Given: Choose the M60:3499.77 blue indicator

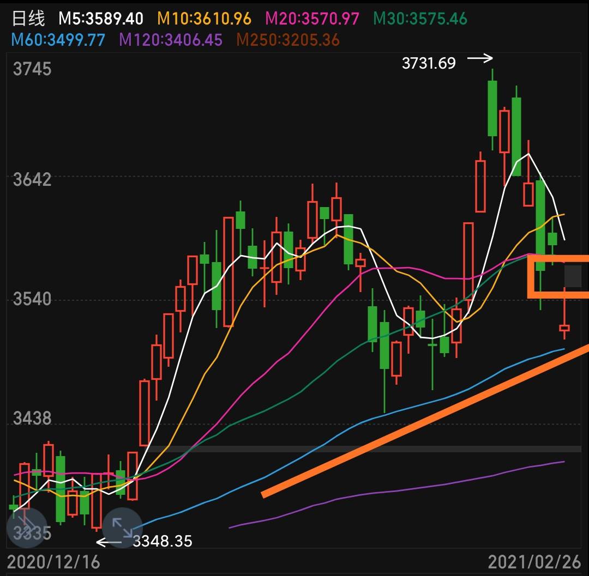Looking at the screenshot, I should click(x=58, y=40).
